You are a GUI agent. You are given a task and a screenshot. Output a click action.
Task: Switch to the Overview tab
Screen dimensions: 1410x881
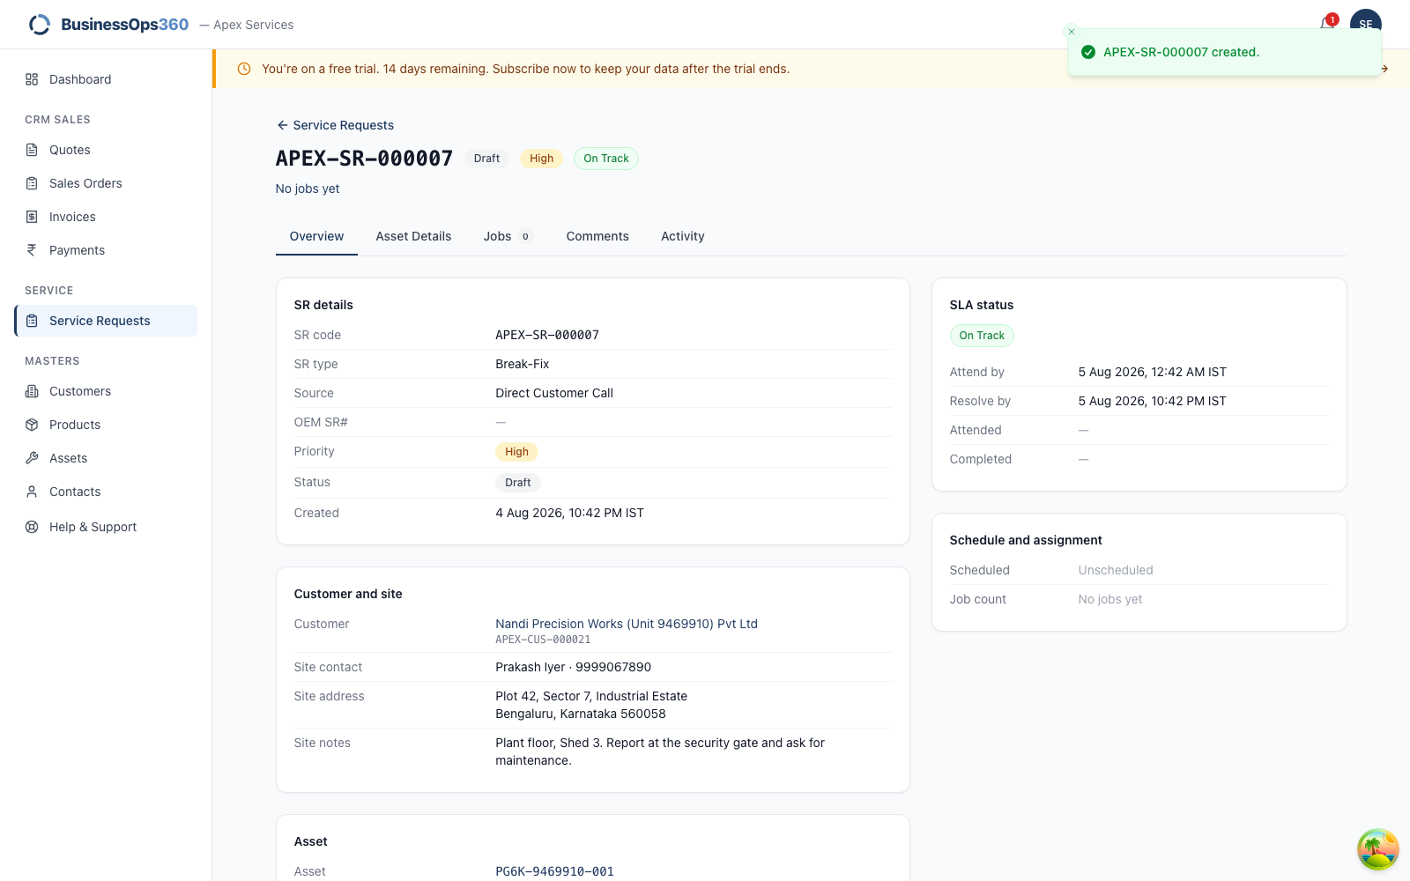coord(316,236)
